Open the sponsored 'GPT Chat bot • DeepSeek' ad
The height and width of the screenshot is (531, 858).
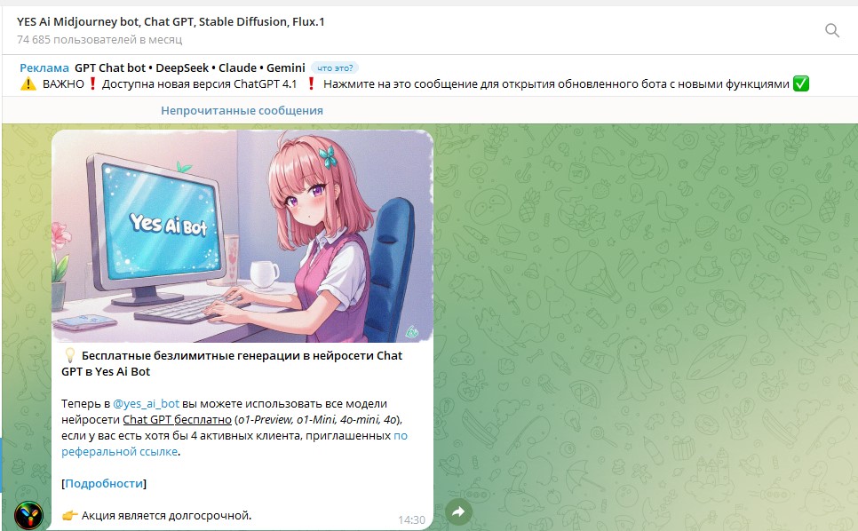click(x=190, y=67)
